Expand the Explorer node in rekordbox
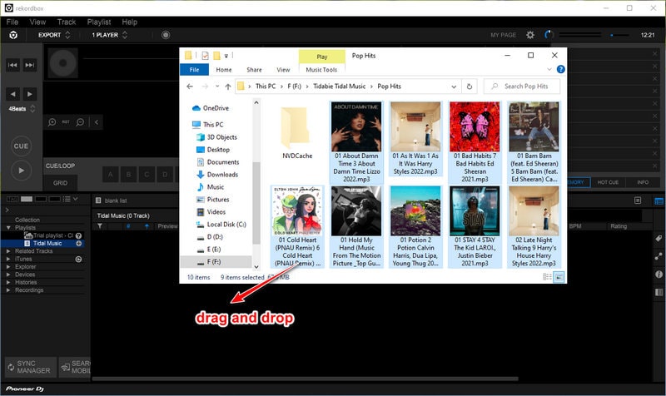Viewport: 666px width, 396px height. [x=8, y=267]
